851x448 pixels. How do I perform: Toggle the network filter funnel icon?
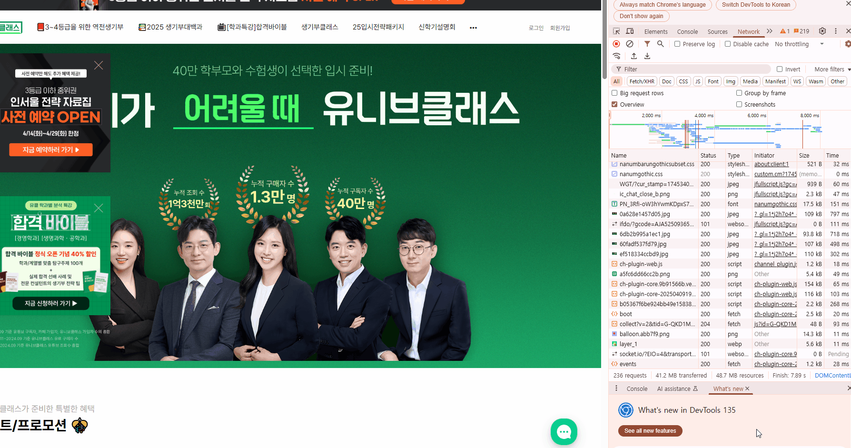pyautogui.click(x=647, y=44)
